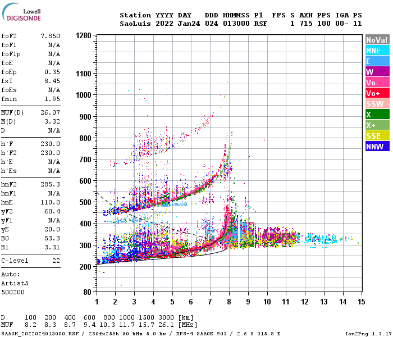Image resolution: width=393 pixels, height=337 pixels.
Task: Click the Lowell Digisonde logo
Action: pyautogui.click(x=21, y=12)
